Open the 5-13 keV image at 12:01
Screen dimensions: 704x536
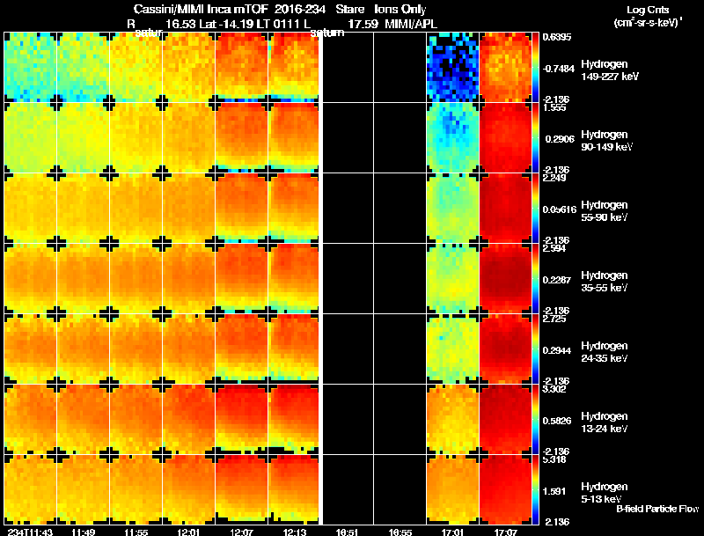(x=189, y=489)
